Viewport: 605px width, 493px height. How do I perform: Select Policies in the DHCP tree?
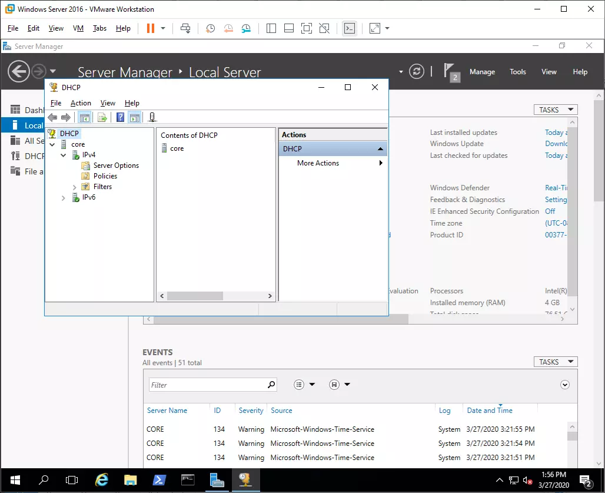point(105,176)
